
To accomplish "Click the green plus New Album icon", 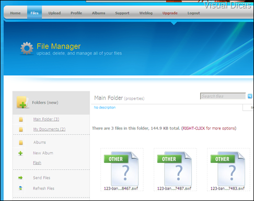I will click(20, 153).
